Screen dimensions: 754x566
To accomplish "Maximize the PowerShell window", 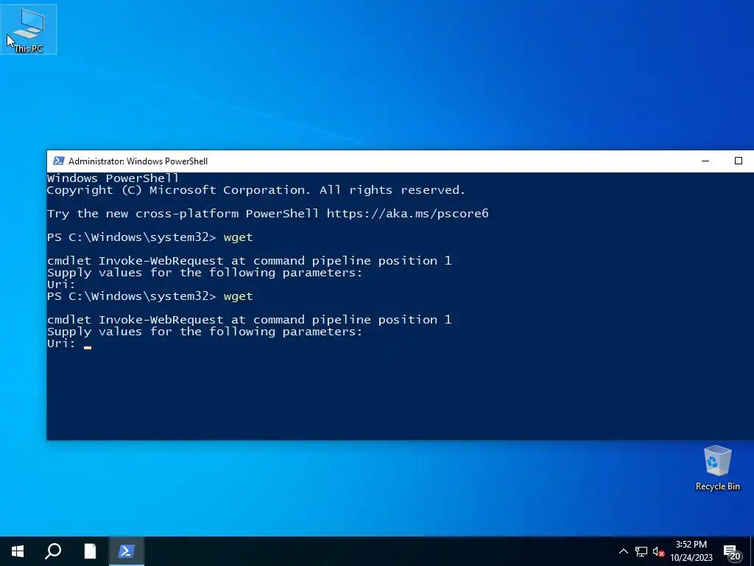I will click(x=738, y=161).
